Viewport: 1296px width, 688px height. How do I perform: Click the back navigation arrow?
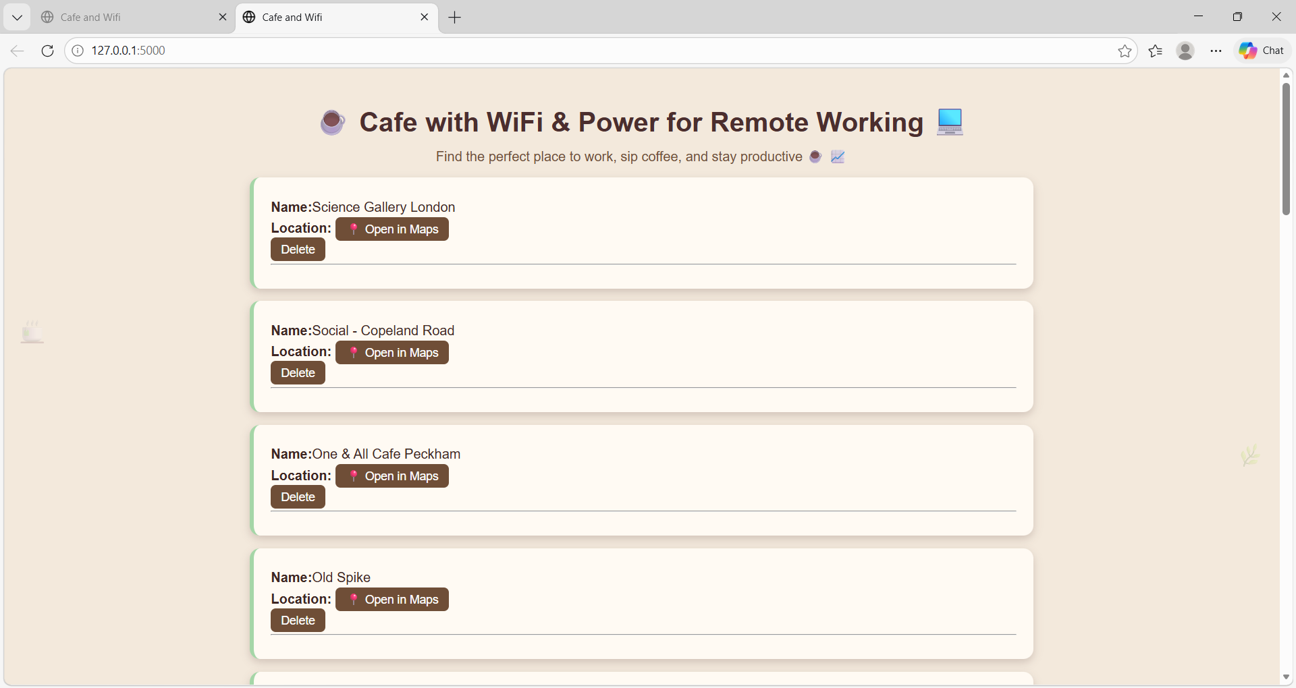pos(18,51)
